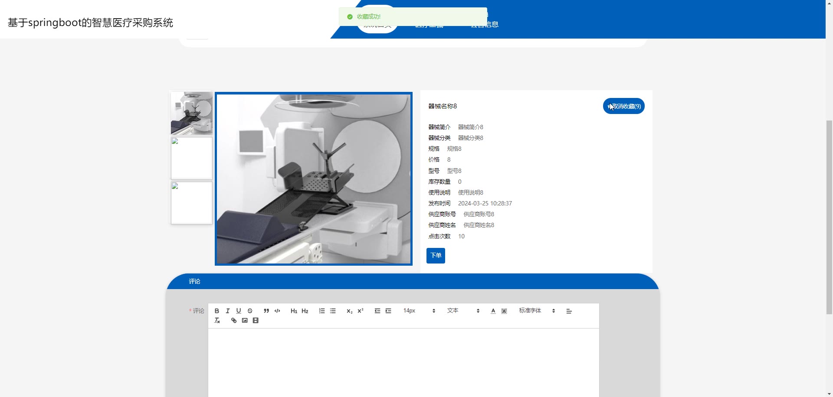Click the large main product image

[x=313, y=179]
